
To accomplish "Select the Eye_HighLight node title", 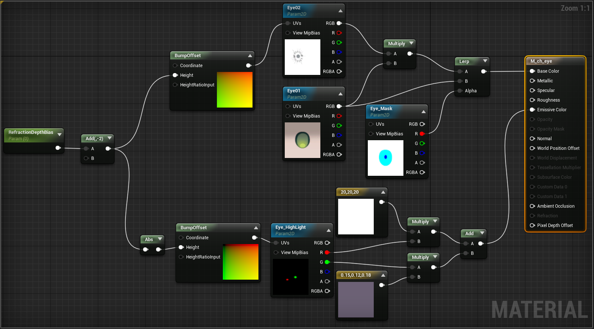I will coord(290,227).
